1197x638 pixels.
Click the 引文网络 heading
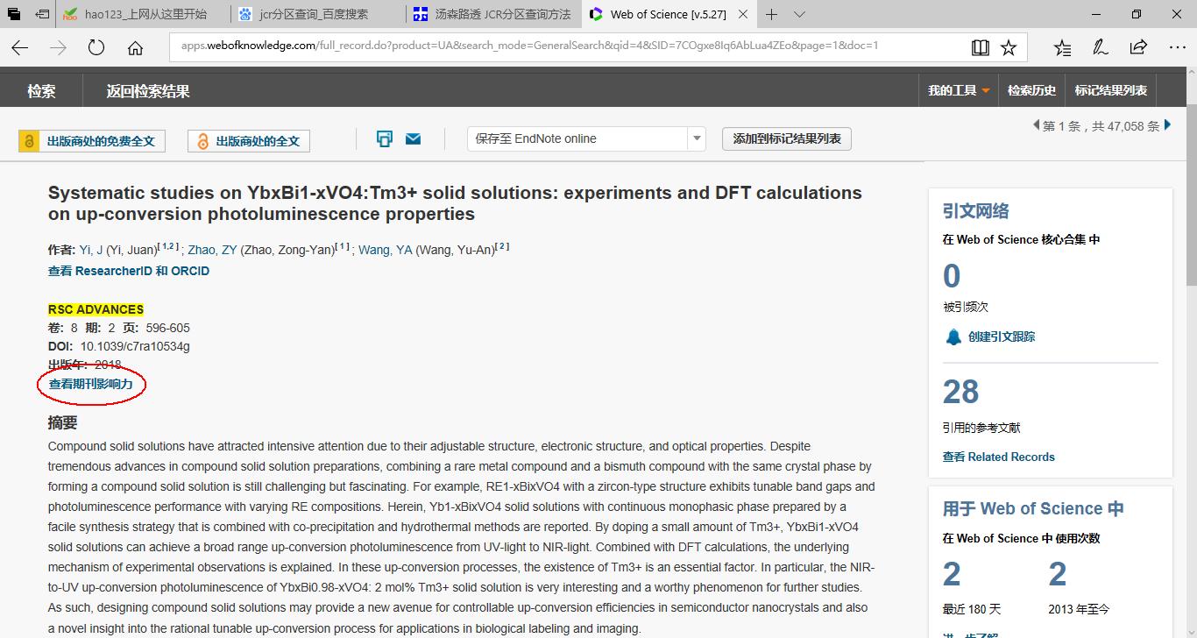976,211
